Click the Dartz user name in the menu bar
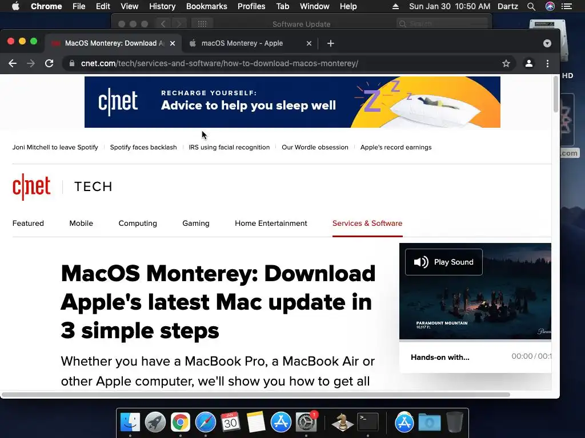 pos(508,6)
